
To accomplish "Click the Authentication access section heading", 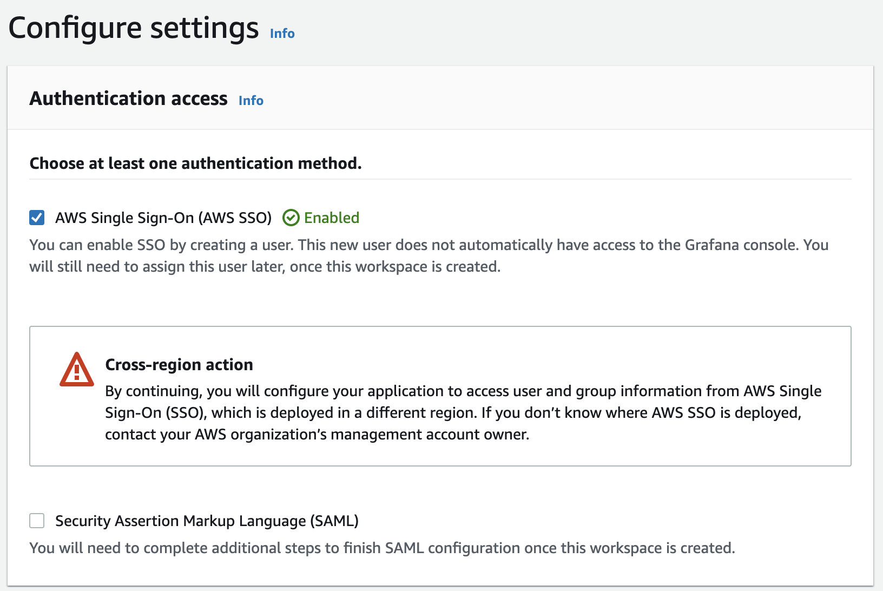I will tap(129, 98).
